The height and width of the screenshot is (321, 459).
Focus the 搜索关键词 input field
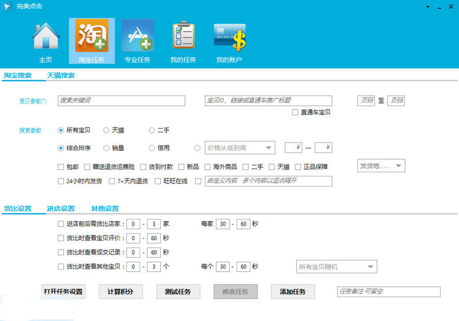click(x=121, y=100)
